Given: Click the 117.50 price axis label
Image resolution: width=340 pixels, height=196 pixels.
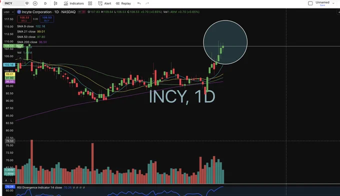Looking at the screenshot, I should coord(9,19).
